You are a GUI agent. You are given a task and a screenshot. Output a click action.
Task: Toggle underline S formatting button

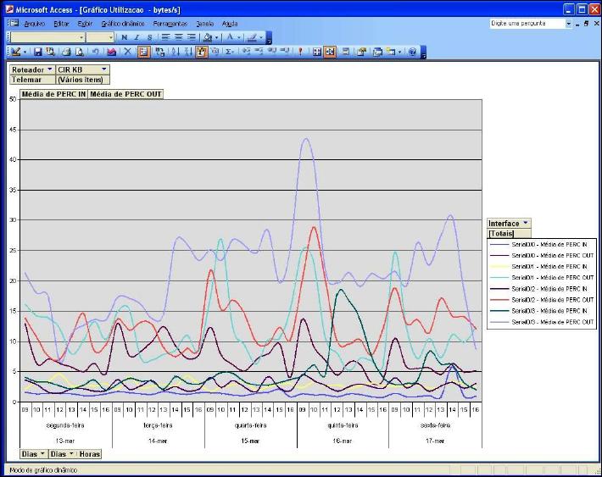click(x=150, y=37)
